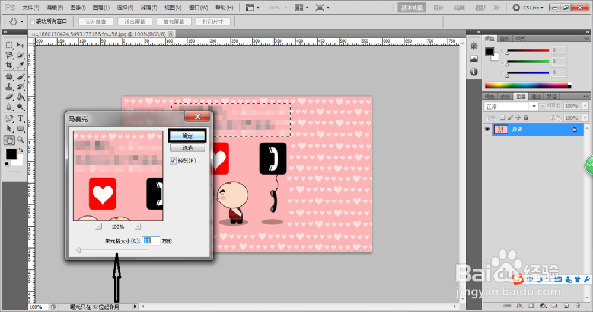Toggle lock position
593x312 pixels.
click(518, 117)
